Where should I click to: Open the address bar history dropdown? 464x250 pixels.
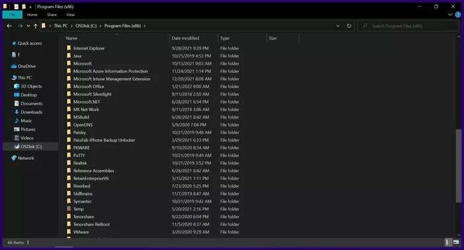pos(337,26)
